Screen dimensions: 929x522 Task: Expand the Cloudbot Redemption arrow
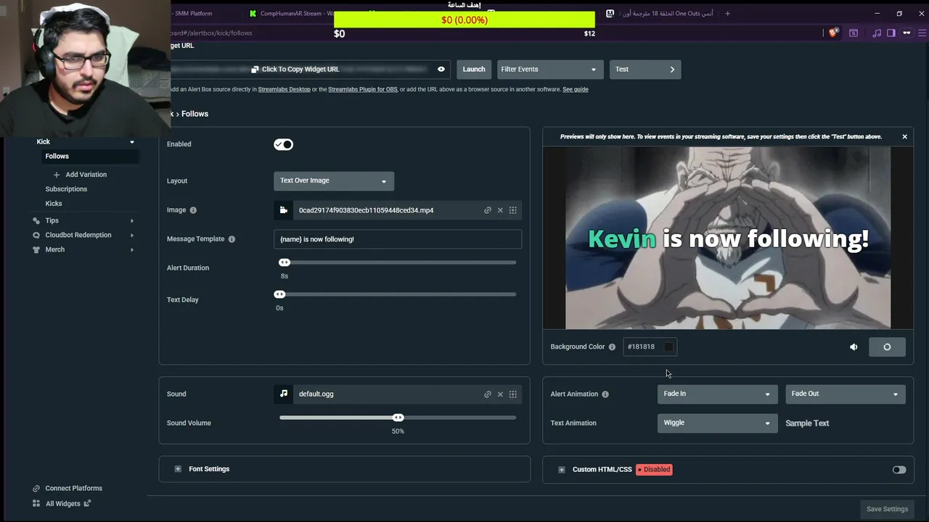click(x=131, y=235)
